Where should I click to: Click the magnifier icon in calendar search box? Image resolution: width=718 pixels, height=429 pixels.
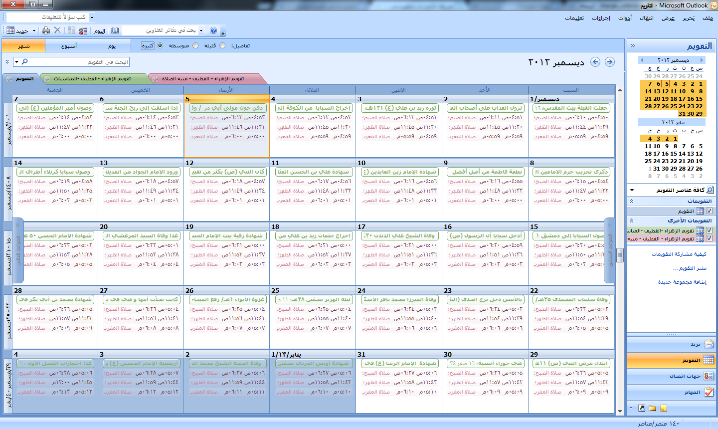(24, 62)
